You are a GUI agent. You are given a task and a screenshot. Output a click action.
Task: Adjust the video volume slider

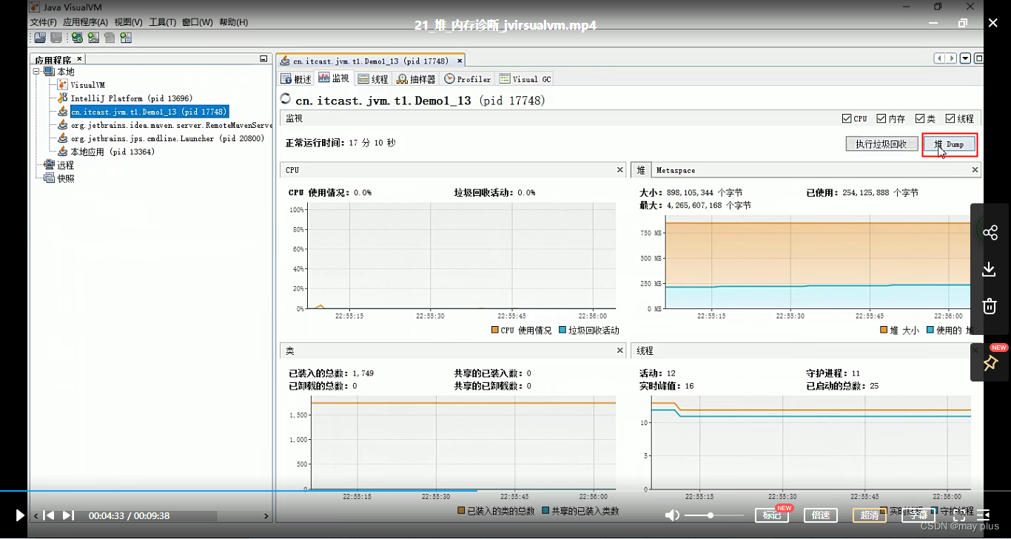(x=714, y=515)
